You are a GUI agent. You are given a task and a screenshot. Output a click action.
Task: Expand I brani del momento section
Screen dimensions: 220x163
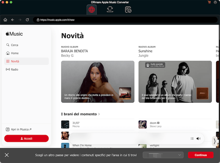81,114
